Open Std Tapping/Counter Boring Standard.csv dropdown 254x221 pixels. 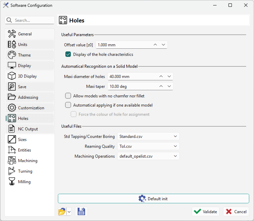[x=148, y=136]
